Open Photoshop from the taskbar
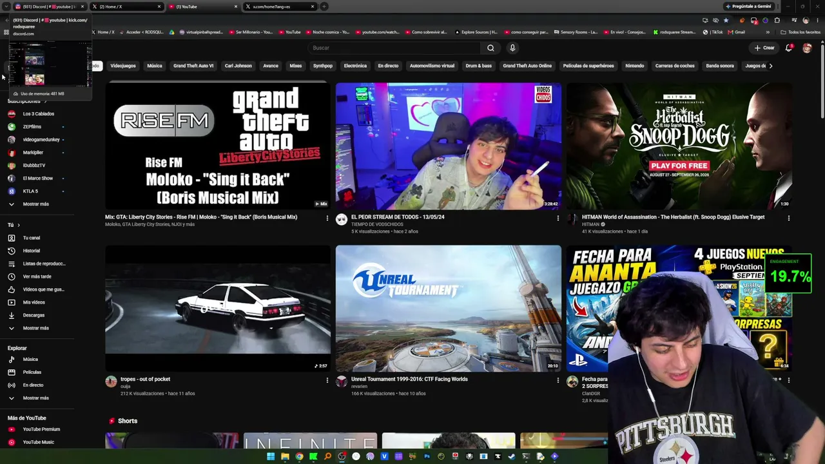Viewport: 825px width, 464px height. pos(427,456)
